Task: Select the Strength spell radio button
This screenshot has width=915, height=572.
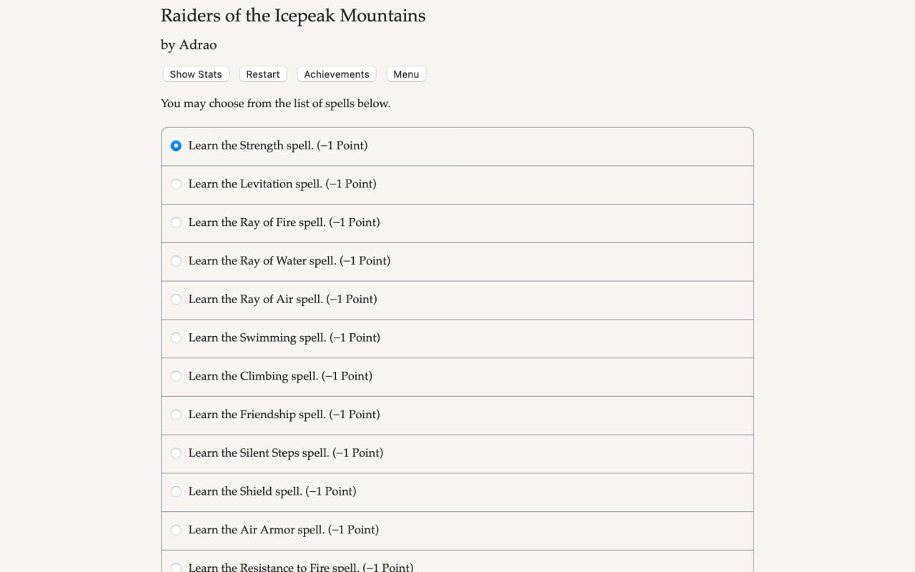Action: coord(176,146)
